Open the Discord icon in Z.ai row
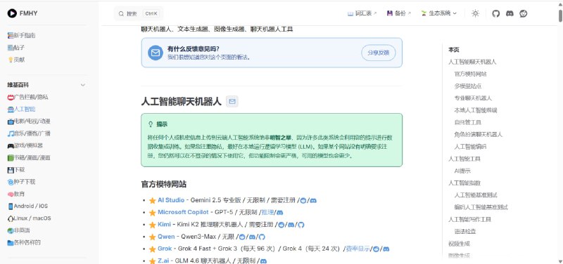563x264 pixels. 263,261
